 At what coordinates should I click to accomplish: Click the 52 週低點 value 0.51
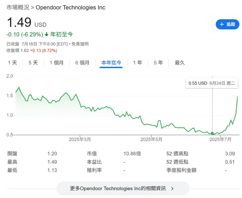click(230, 162)
